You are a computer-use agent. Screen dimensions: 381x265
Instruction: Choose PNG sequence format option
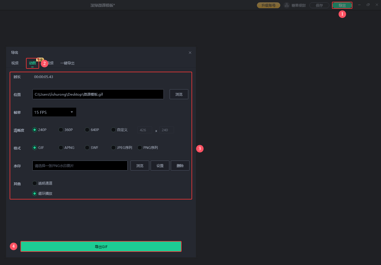tap(140, 148)
